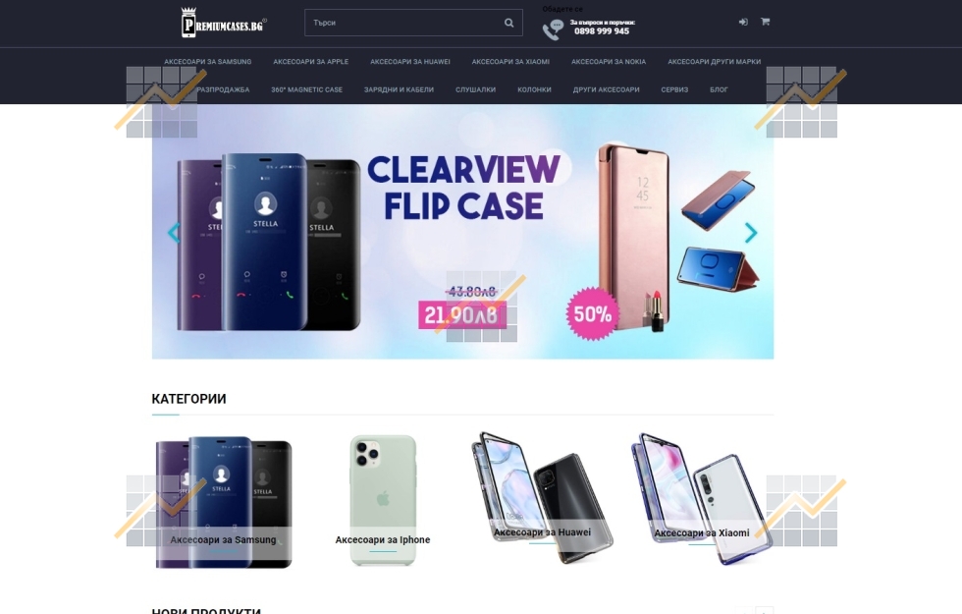Open the shopping cart icon
The image size is (962, 614).
[x=765, y=22]
